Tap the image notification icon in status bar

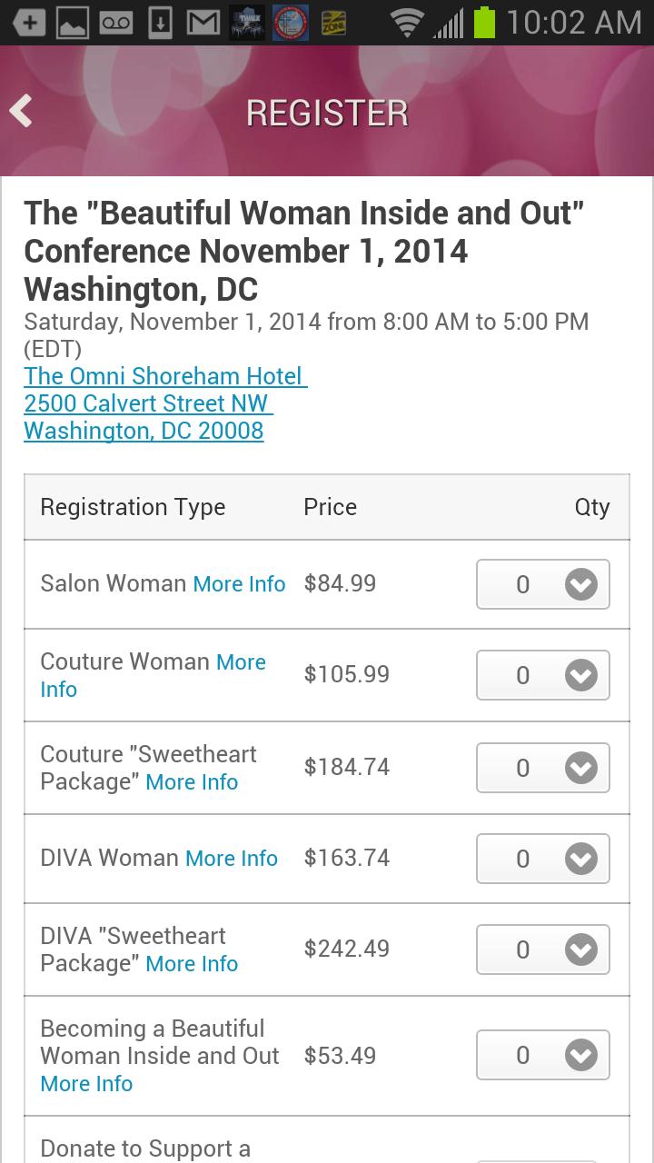pyautogui.click(x=73, y=23)
